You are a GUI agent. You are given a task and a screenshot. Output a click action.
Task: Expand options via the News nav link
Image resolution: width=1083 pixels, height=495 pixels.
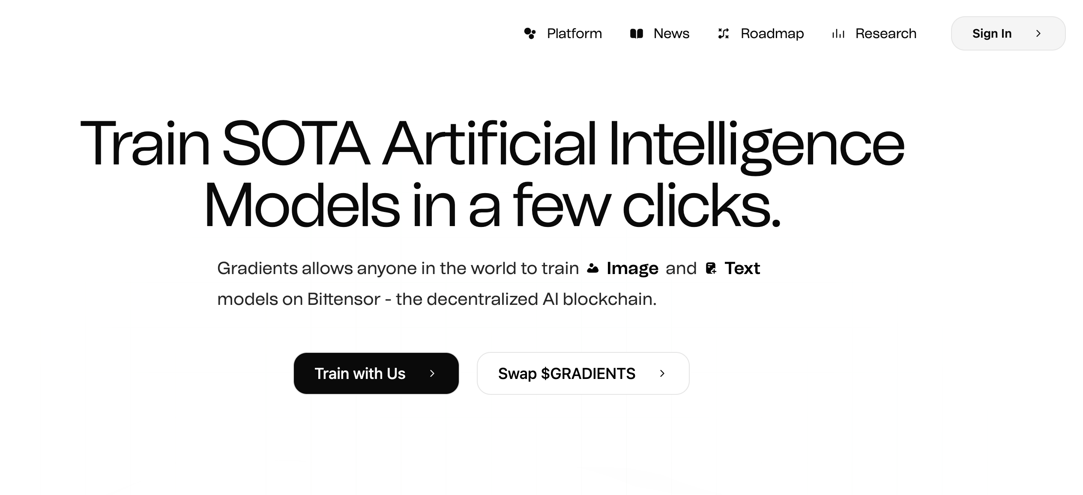[670, 33]
